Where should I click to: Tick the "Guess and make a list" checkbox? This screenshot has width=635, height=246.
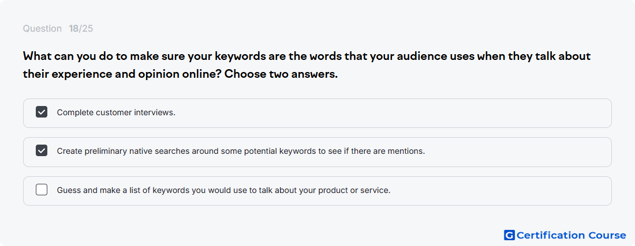[x=42, y=190]
